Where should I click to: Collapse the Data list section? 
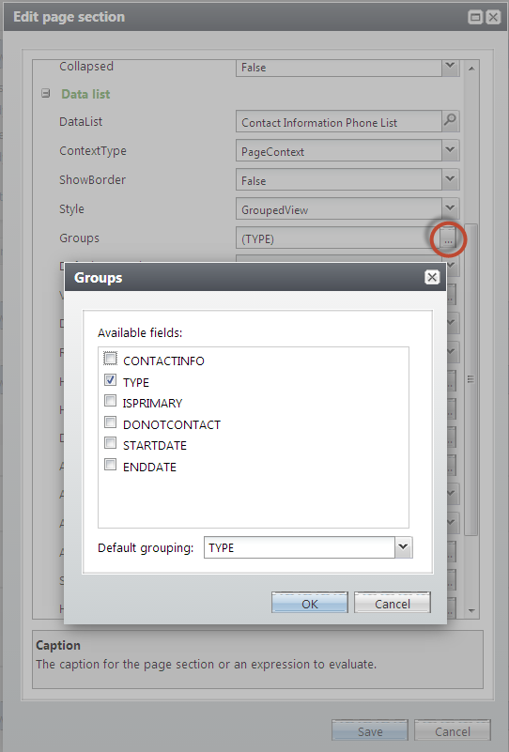pyautogui.click(x=46, y=94)
